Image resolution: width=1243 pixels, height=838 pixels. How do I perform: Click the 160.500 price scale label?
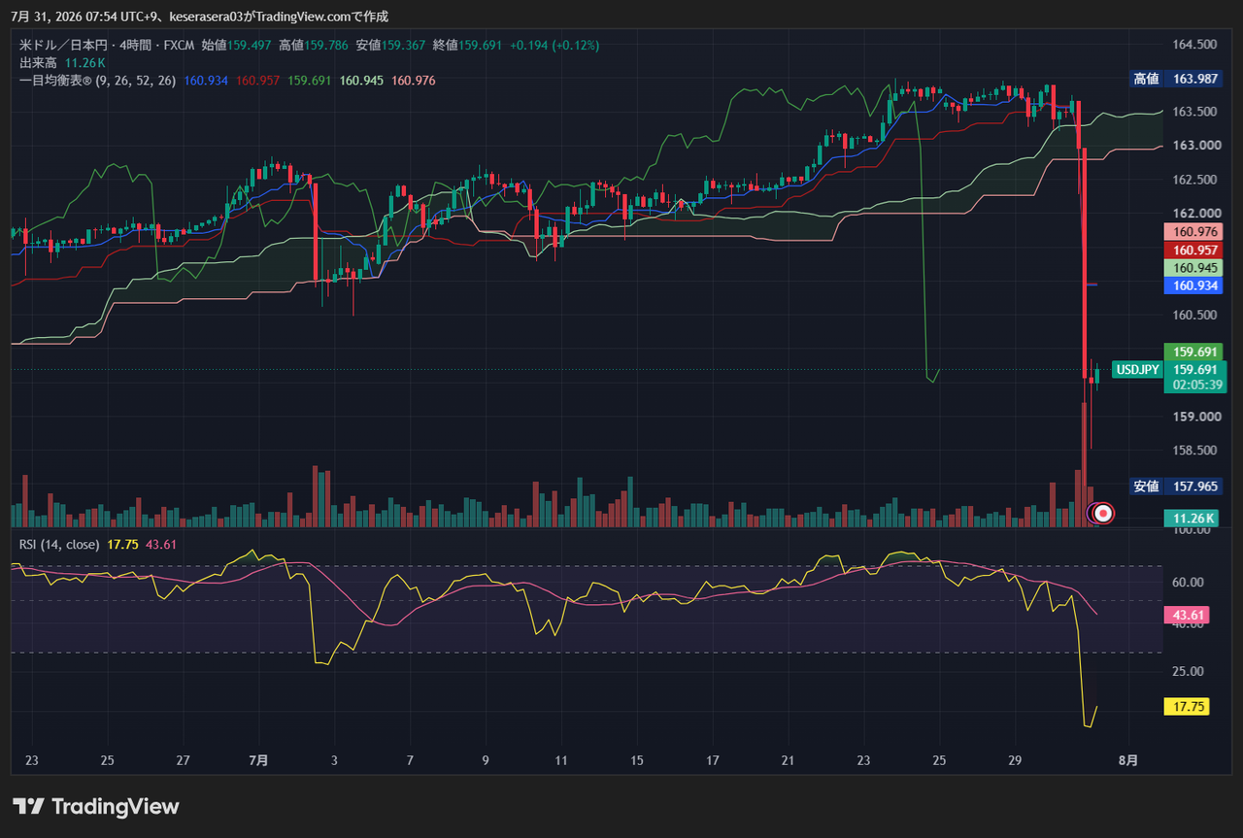click(x=1194, y=316)
